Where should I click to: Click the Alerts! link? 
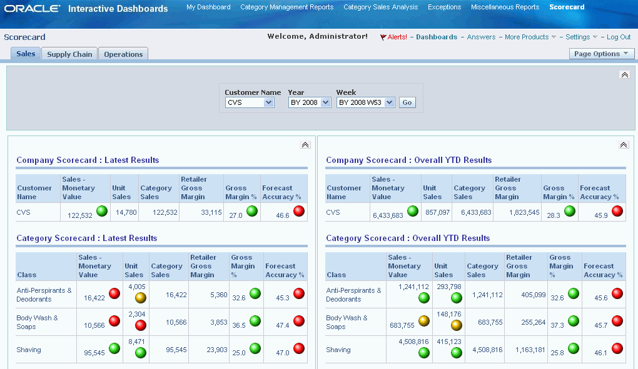tap(397, 37)
